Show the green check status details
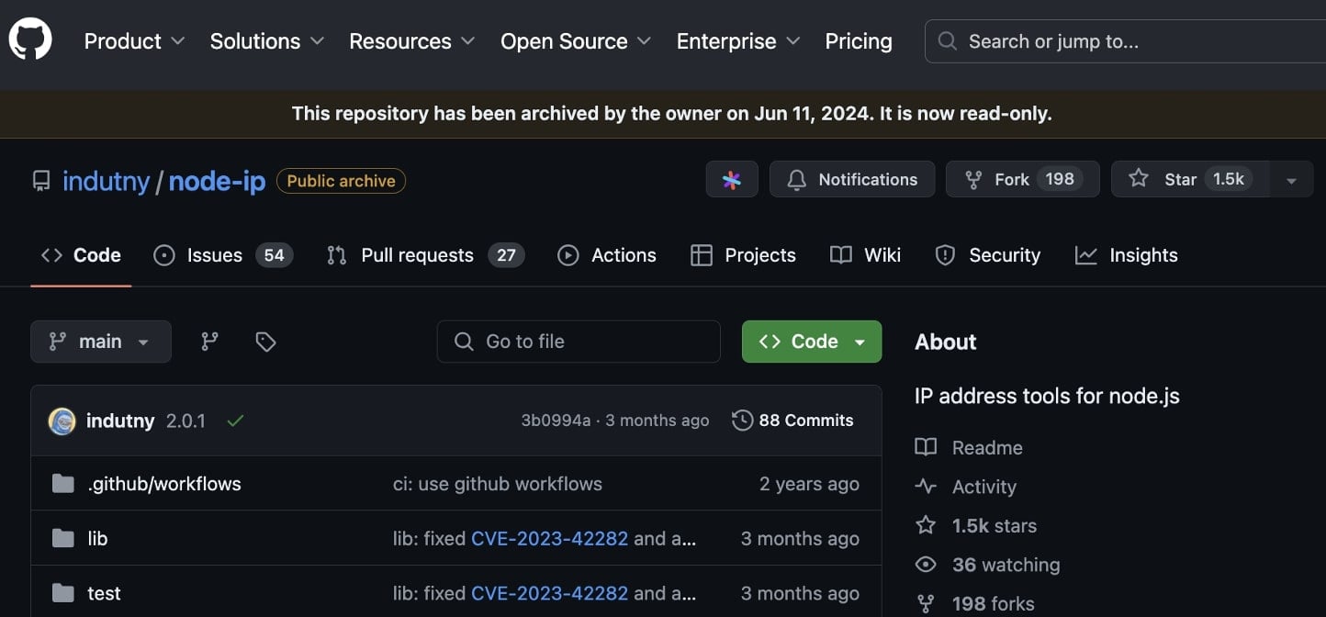This screenshot has height=617, width=1326. coord(235,421)
